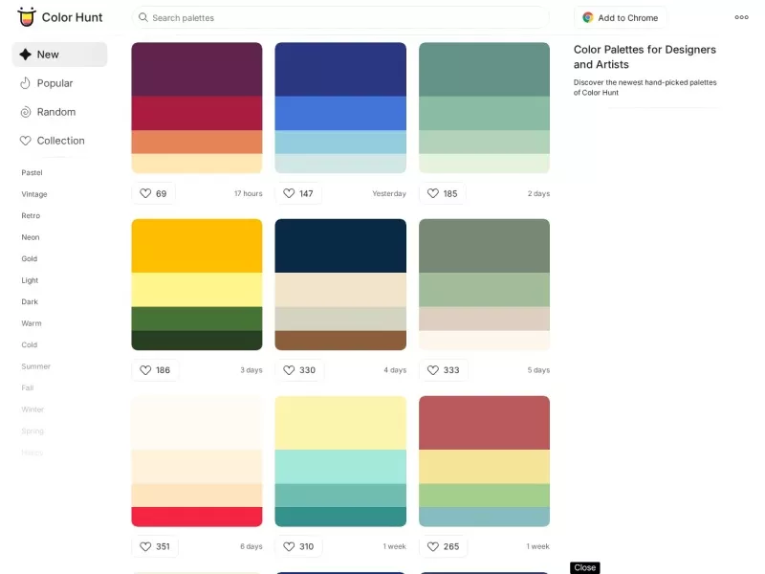Viewport: 765px width, 574px height.
Task: Filter by Gold tag
Action: coord(30,258)
